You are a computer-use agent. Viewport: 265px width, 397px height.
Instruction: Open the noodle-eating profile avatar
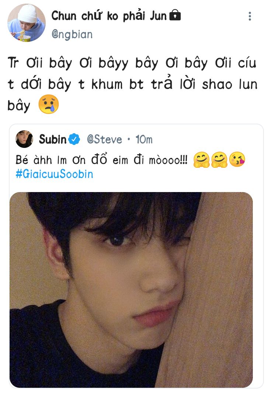coord(27,23)
